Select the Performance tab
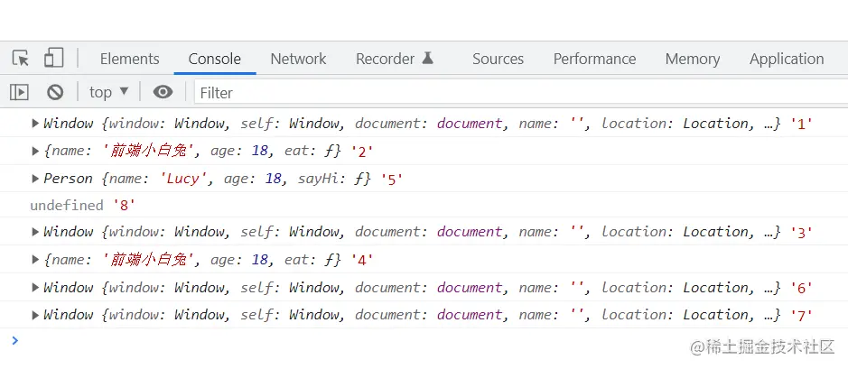 [594, 59]
